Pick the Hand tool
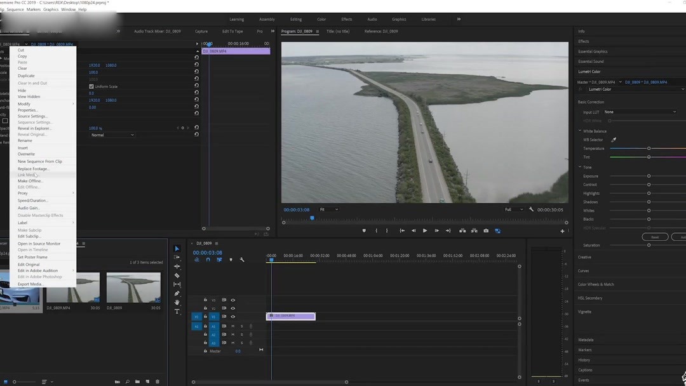 point(177,303)
